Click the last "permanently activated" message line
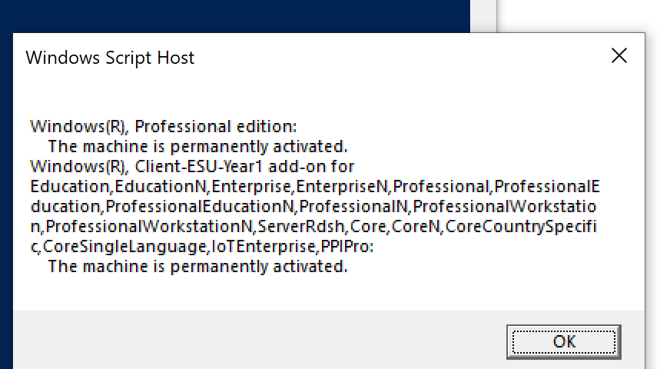Image resolution: width=670 pixels, height=369 pixels. point(197,267)
